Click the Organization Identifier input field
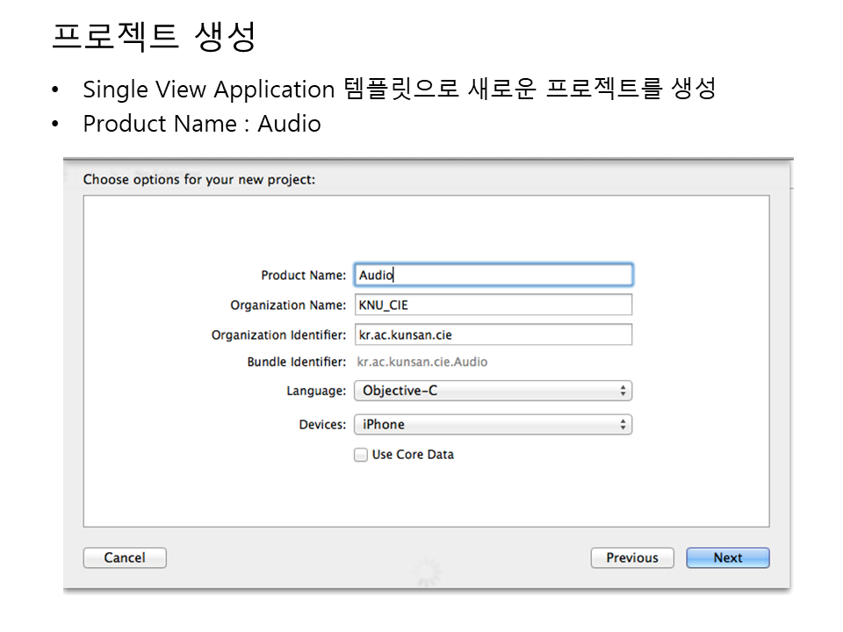 click(493, 334)
